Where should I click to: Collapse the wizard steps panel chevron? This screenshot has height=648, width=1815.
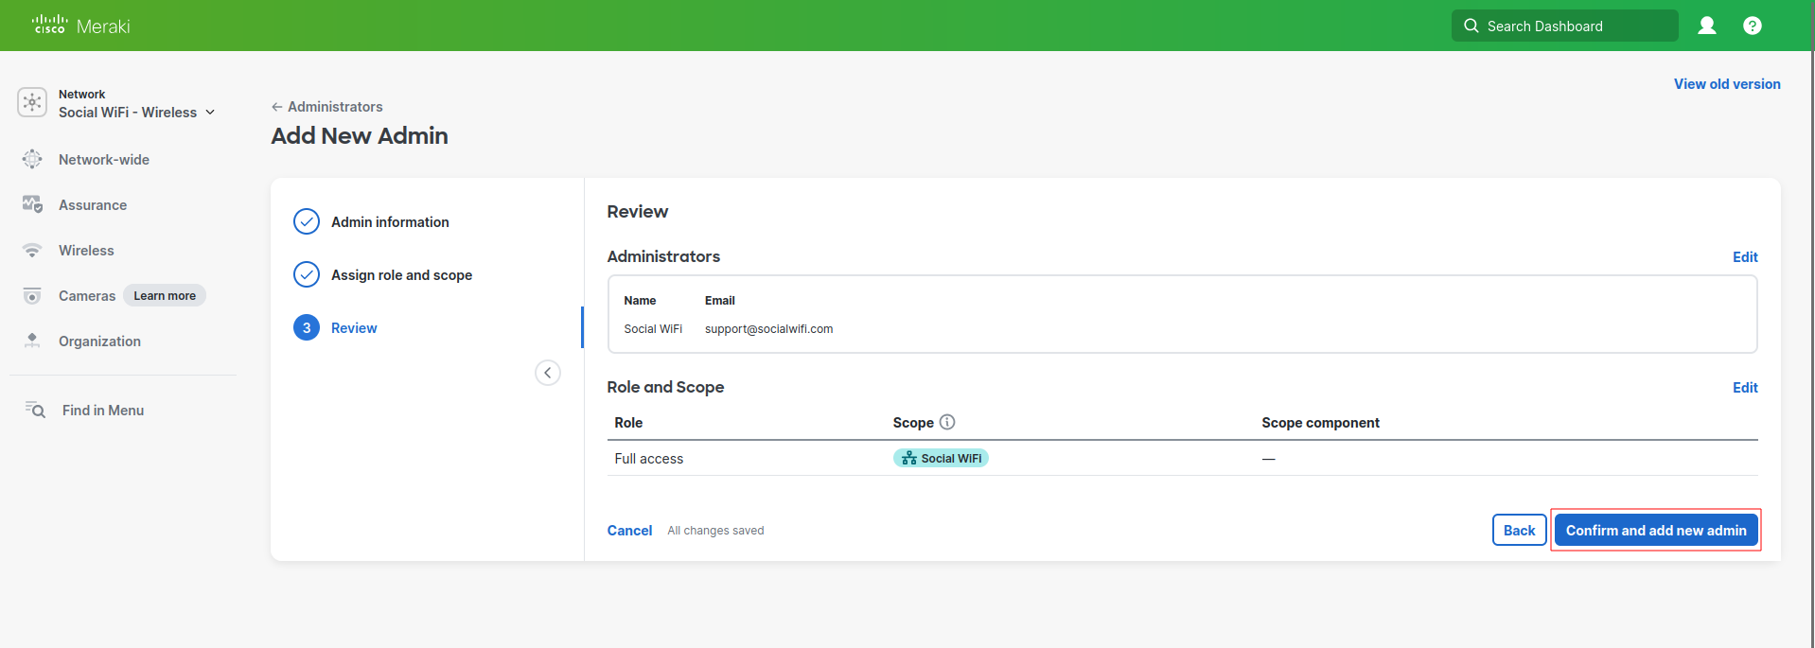[x=548, y=373]
